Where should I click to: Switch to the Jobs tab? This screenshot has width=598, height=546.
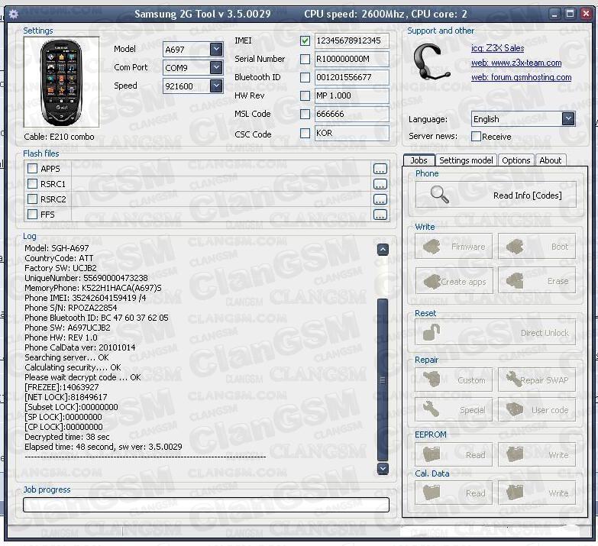click(419, 160)
